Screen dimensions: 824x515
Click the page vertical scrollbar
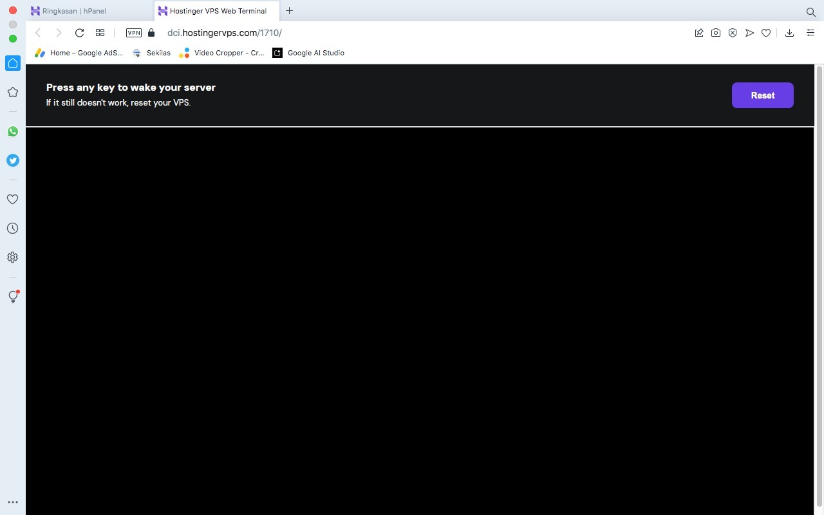pyautogui.click(x=819, y=286)
